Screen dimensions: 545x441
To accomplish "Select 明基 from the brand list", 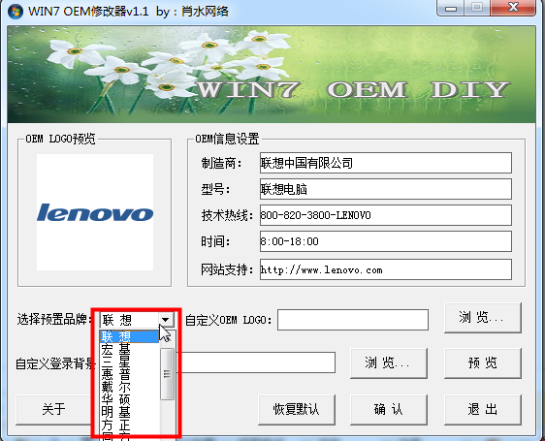I will (129, 412).
